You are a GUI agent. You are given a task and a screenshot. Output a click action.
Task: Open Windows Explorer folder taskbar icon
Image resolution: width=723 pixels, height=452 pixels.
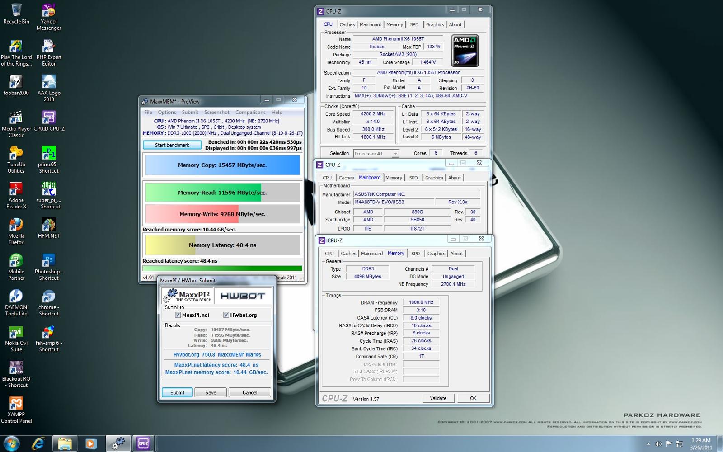pyautogui.click(x=65, y=443)
